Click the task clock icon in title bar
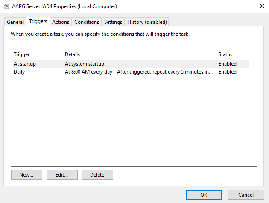 tap(6, 6)
